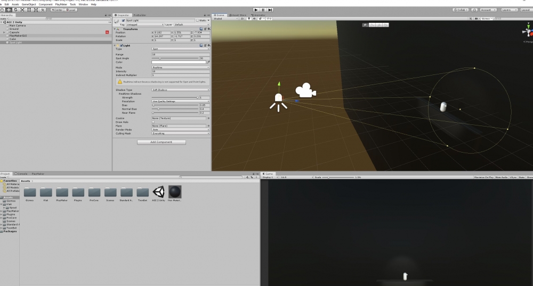Open the Component menu
533x286 pixels.
(x=45, y=4)
